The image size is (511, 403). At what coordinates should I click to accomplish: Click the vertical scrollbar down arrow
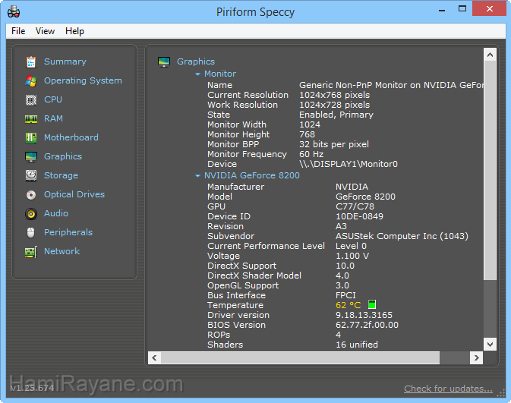point(490,344)
